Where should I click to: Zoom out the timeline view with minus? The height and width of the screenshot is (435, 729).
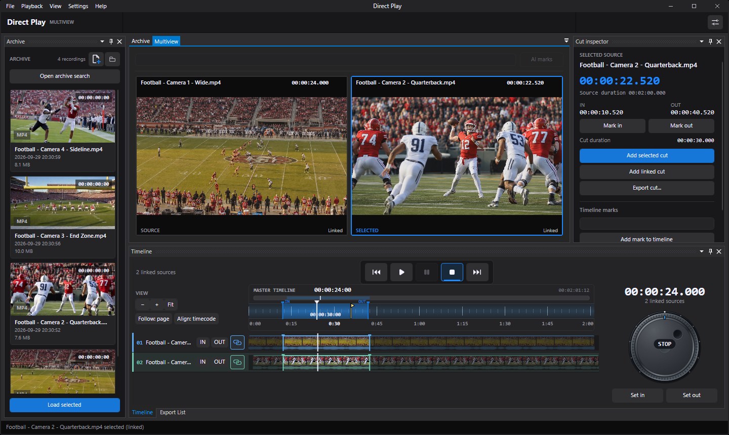[x=143, y=304]
